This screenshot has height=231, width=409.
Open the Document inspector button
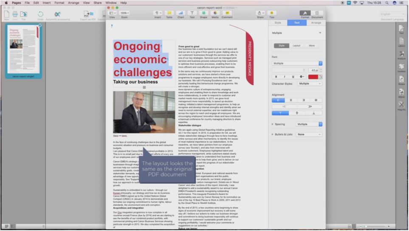coord(317,13)
